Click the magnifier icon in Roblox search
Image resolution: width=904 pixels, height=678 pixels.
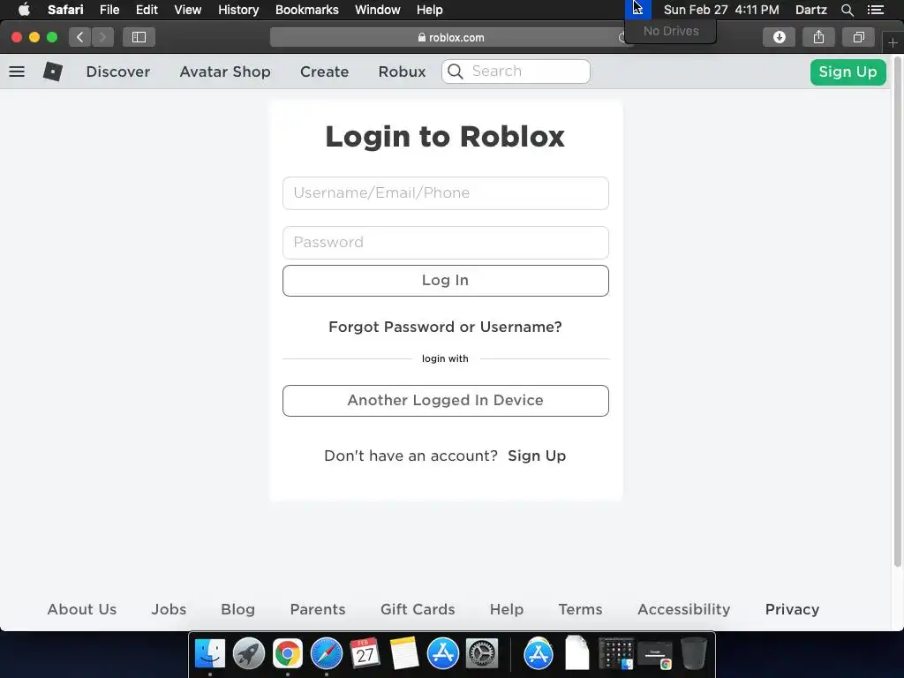(455, 72)
